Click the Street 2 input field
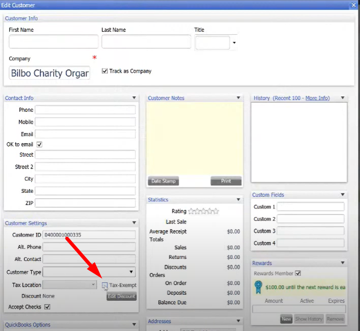 [x=85, y=166]
